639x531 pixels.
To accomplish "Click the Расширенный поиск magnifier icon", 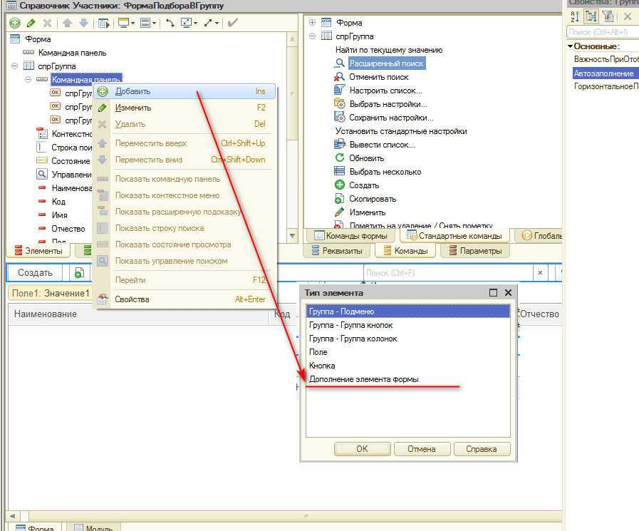I will tap(340, 63).
